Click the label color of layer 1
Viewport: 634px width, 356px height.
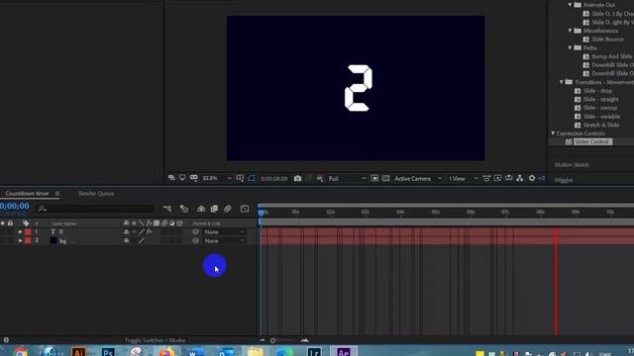pos(28,232)
